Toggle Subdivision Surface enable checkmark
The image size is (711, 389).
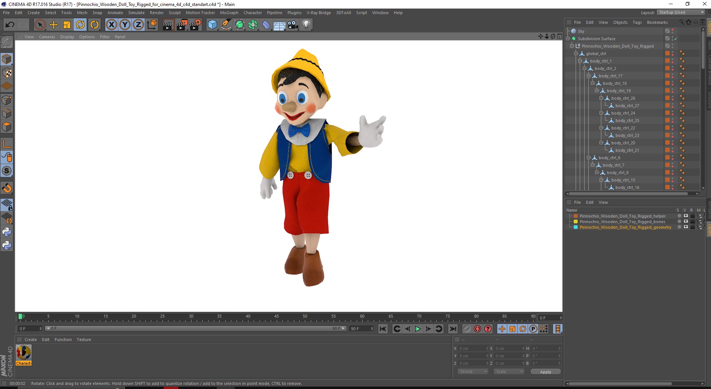click(676, 39)
